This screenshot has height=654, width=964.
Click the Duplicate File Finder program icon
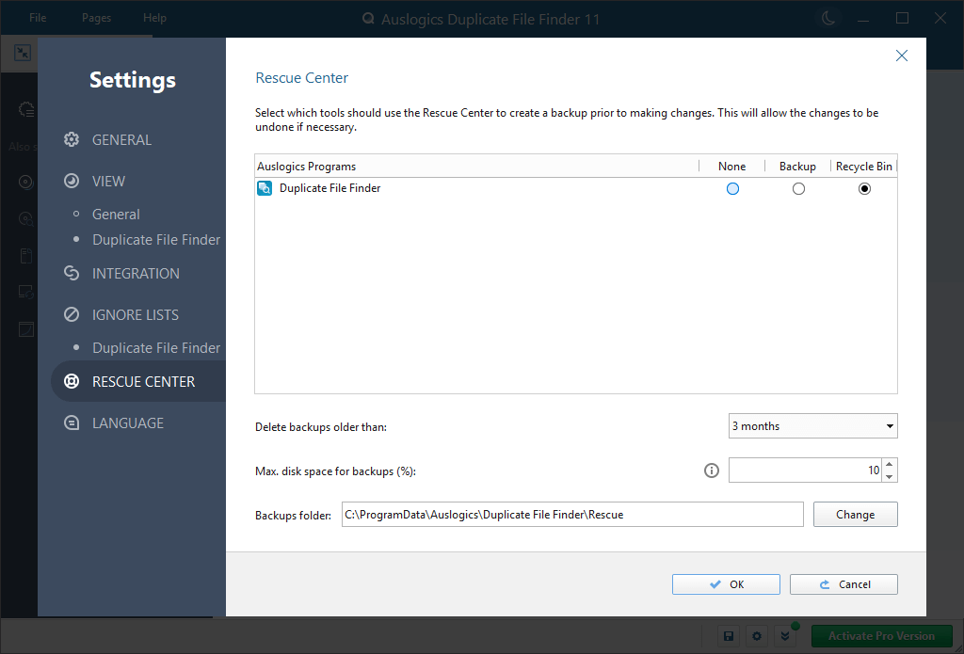coord(265,188)
